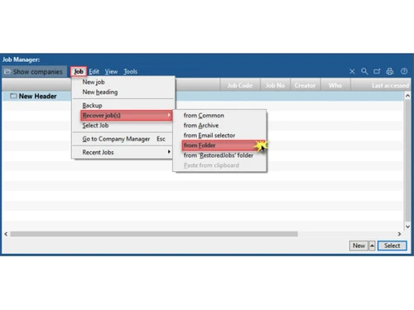Screen dimensions: 414x310
Task: Click the help question mark icon
Action: click(x=404, y=72)
